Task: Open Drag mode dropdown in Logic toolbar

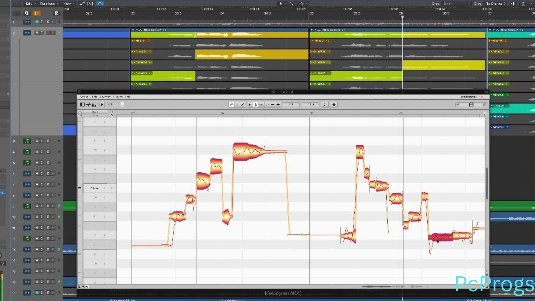Action: [x=496, y=3]
